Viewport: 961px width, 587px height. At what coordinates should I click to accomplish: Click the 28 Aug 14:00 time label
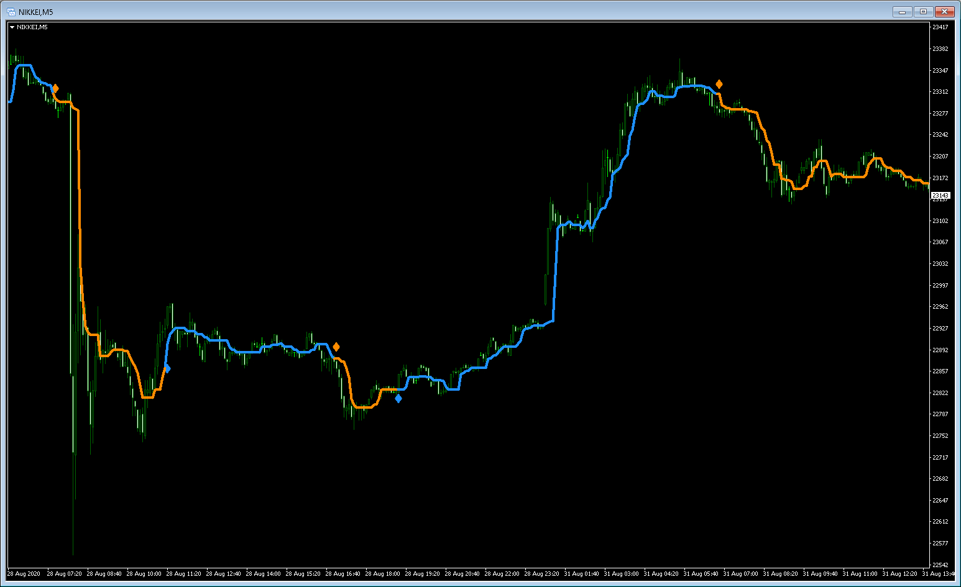click(263, 574)
